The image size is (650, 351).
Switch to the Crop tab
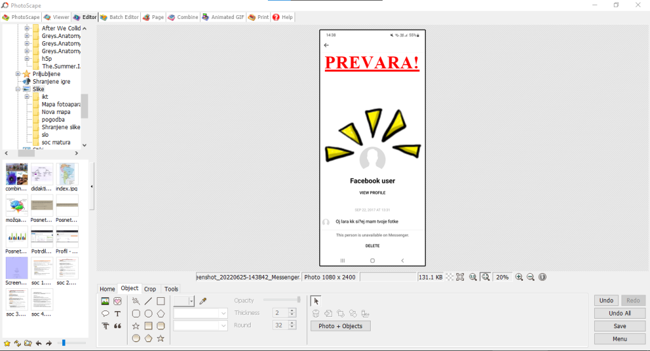[x=150, y=289]
